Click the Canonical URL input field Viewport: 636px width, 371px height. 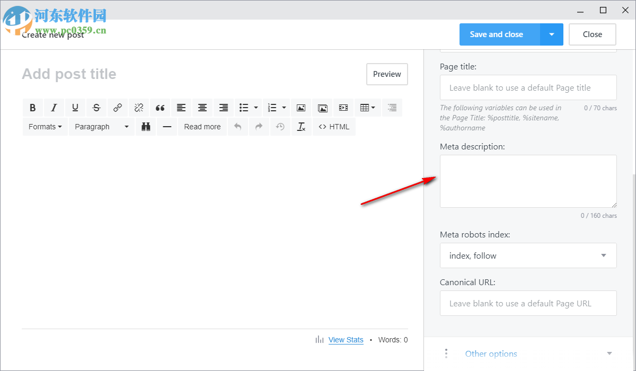click(528, 303)
